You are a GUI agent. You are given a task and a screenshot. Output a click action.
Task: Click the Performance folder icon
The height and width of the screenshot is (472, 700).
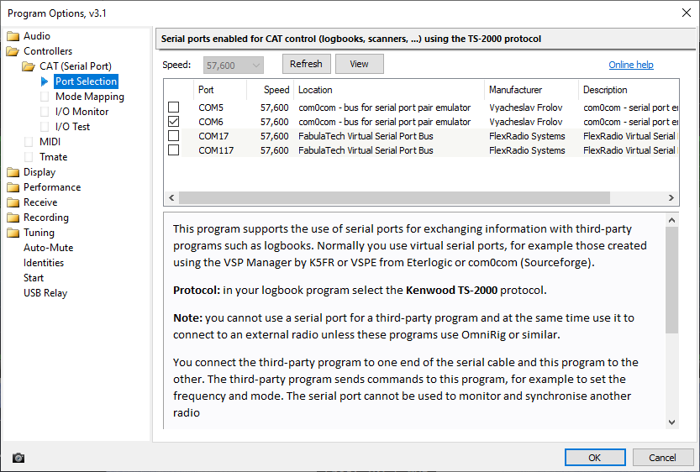(x=13, y=187)
